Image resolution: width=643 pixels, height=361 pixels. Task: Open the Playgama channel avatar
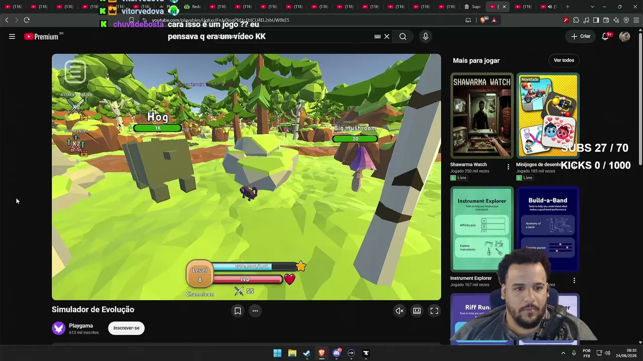coord(59,328)
